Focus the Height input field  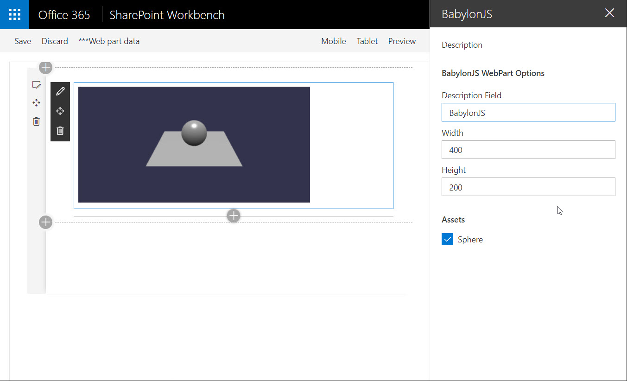click(528, 187)
